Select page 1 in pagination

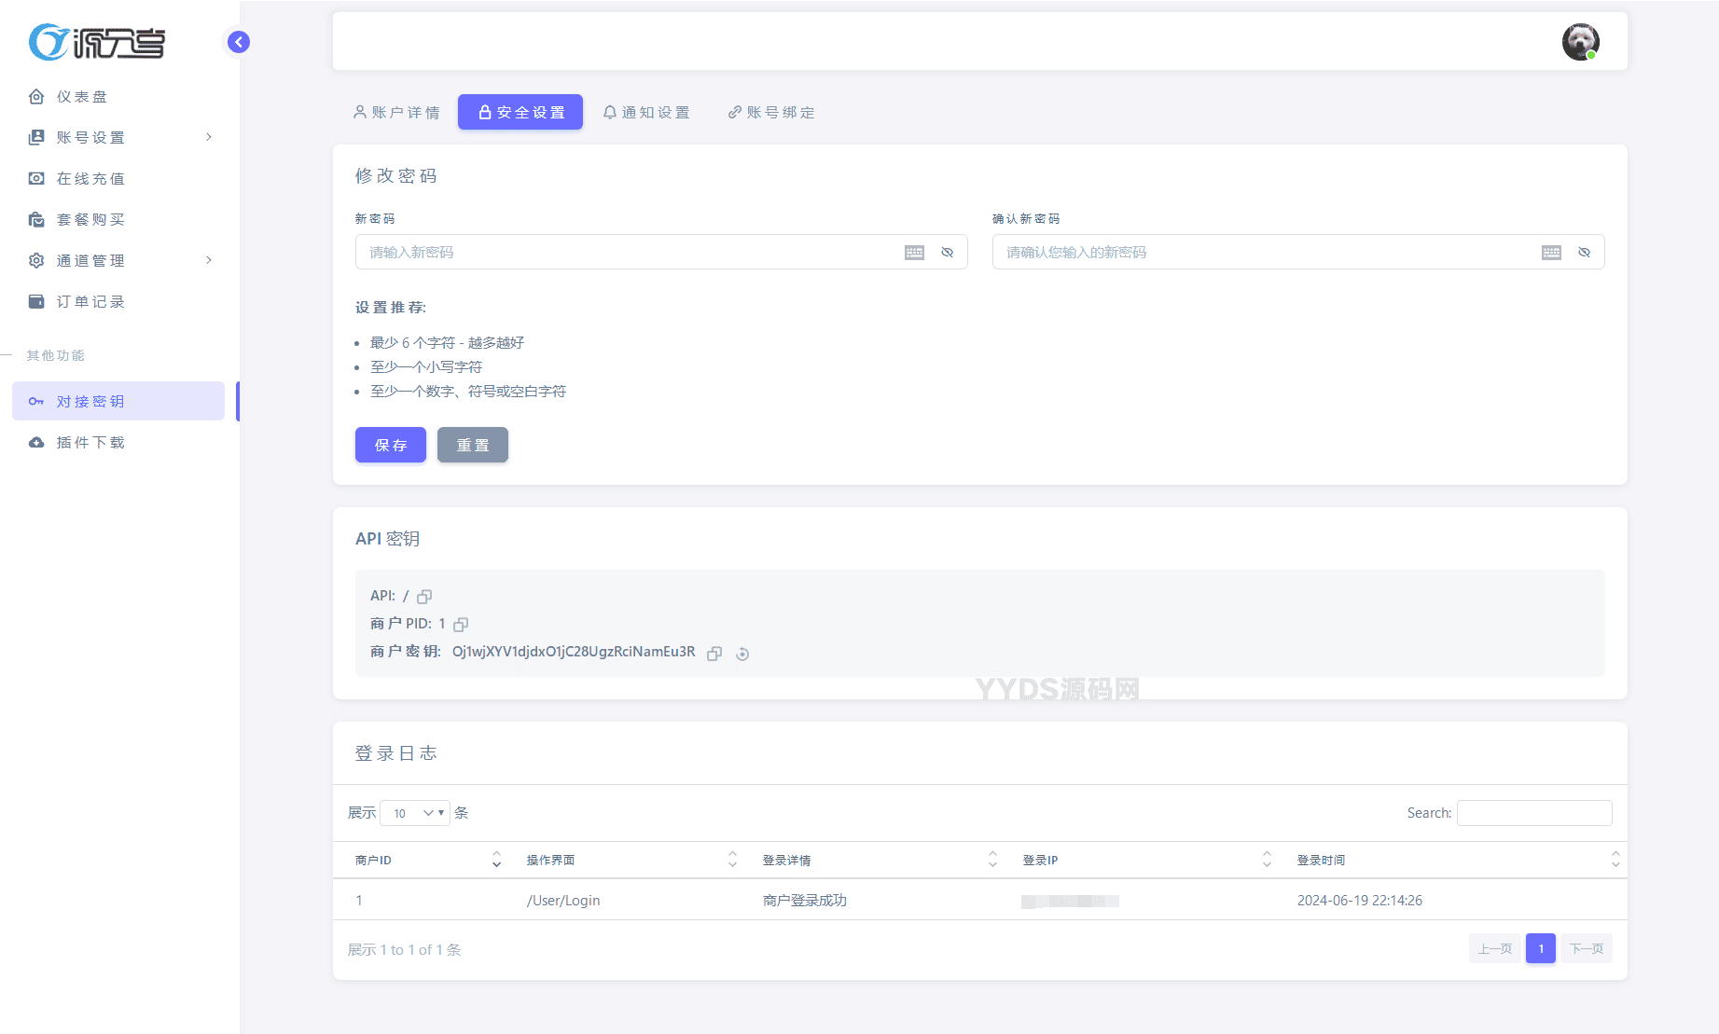(1541, 949)
